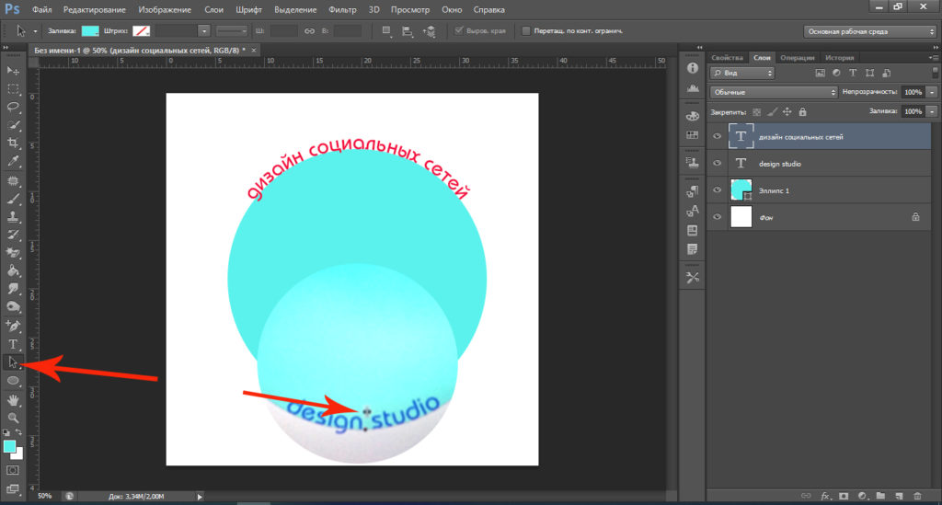Pick the Lasso tool

(x=14, y=107)
